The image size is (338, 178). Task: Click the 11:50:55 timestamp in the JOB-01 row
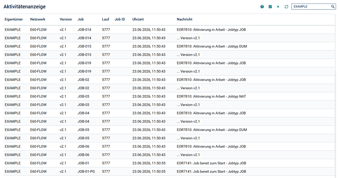149,163
